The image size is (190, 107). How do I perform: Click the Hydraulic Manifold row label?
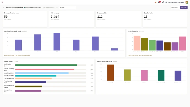(9, 86)
